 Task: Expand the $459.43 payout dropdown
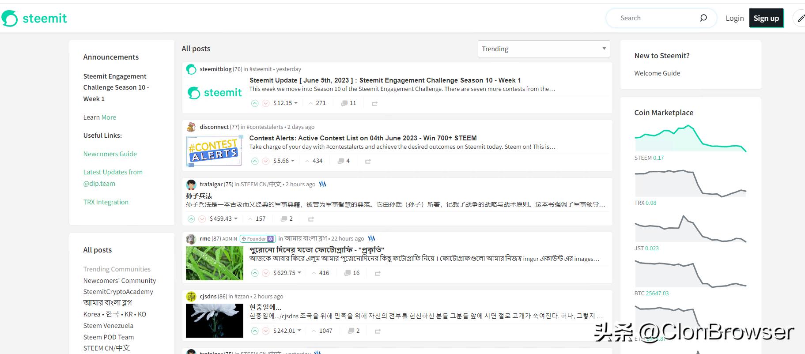coord(223,219)
